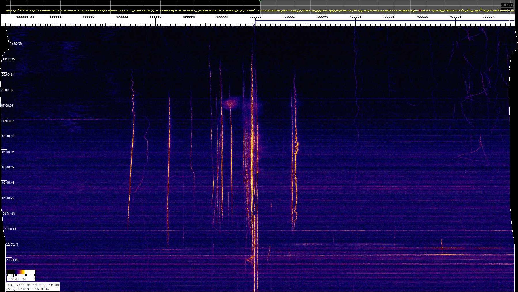Click the fuzzy blob on the waterfall near 07:00:31
The image size is (518, 292).
[x=230, y=103]
